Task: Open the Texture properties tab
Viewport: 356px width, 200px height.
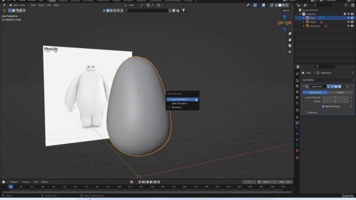Action: pos(297,158)
